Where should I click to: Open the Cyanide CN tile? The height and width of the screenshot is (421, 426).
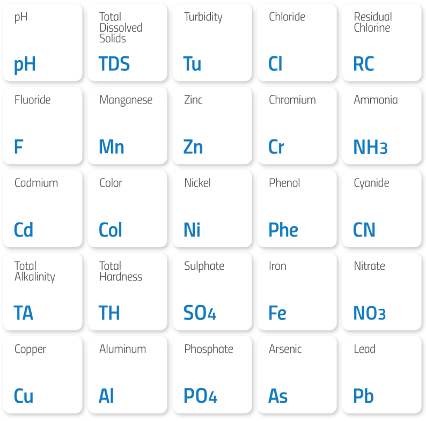point(382,209)
